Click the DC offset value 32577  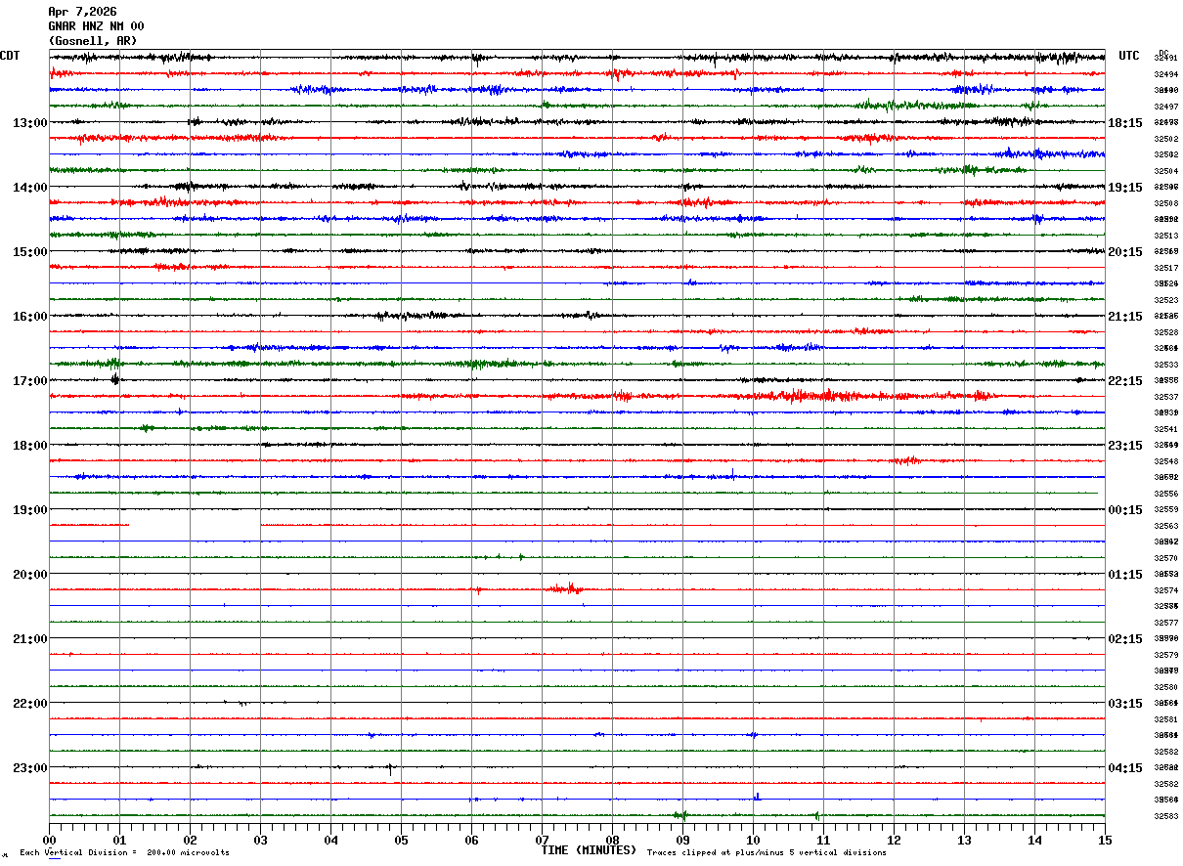pos(1165,623)
